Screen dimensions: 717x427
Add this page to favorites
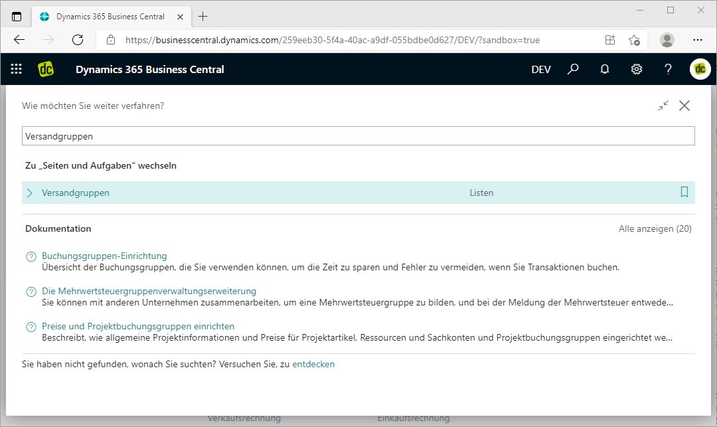[634, 41]
